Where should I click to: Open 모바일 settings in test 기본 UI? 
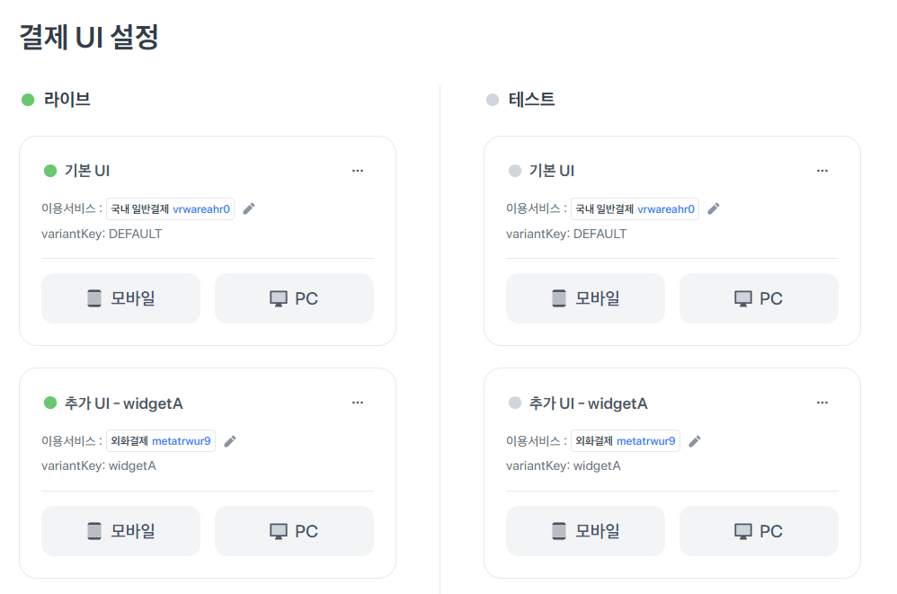point(585,298)
